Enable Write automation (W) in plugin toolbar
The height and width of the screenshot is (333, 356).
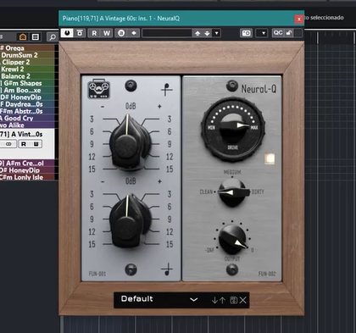tap(107, 33)
